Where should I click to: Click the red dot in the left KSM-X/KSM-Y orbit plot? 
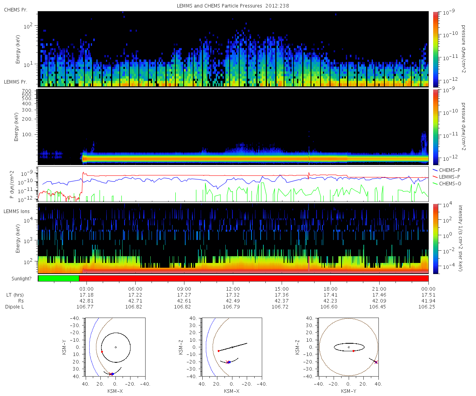(x=102, y=351)
